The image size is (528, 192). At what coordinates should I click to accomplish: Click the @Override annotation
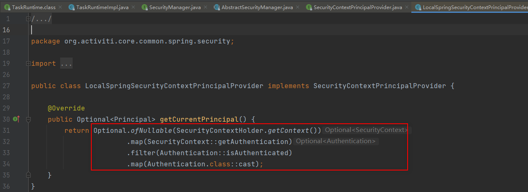(x=66, y=108)
